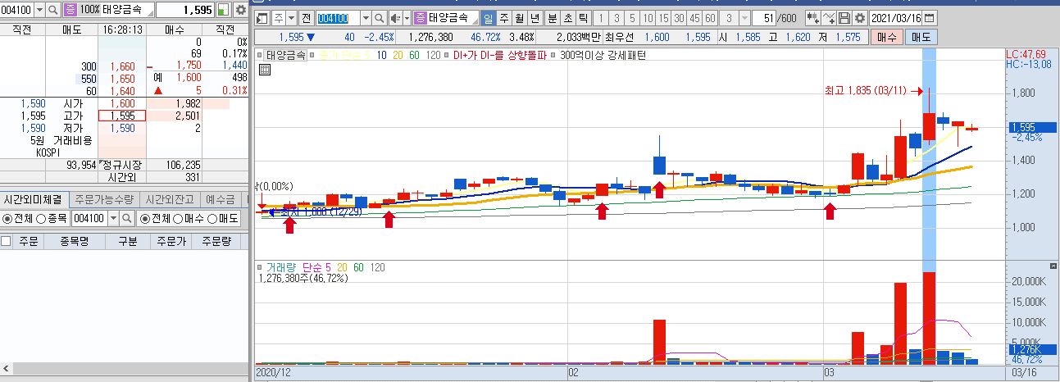Select yearly 년 chart period
This screenshot has width=1060, height=382.
point(535,17)
